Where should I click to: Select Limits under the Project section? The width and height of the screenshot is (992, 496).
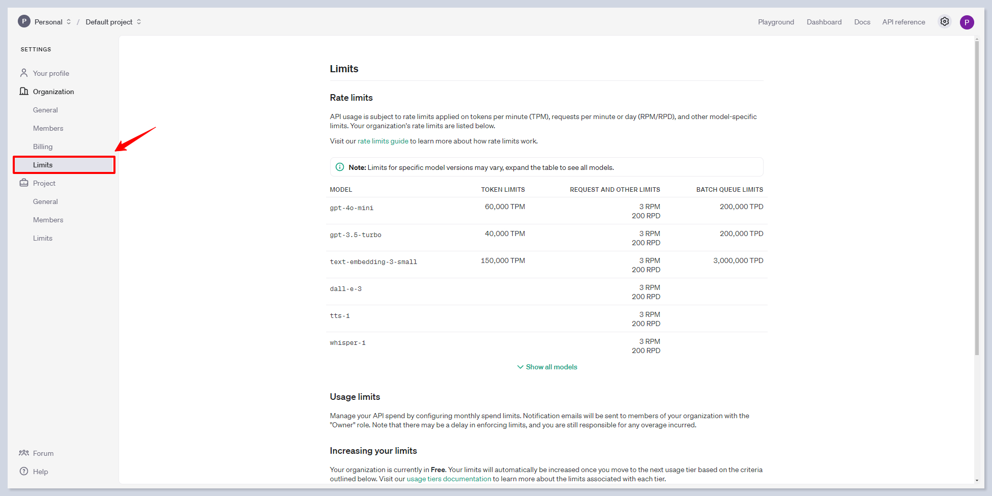pyautogui.click(x=43, y=238)
